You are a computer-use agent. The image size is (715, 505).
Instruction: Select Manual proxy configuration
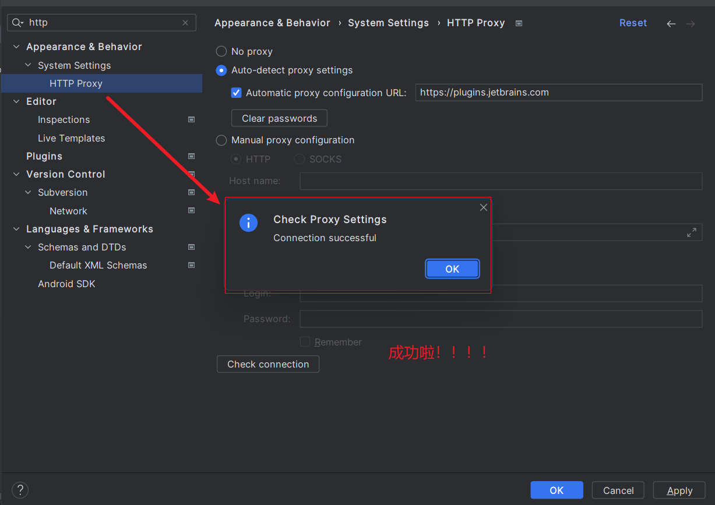click(x=221, y=140)
